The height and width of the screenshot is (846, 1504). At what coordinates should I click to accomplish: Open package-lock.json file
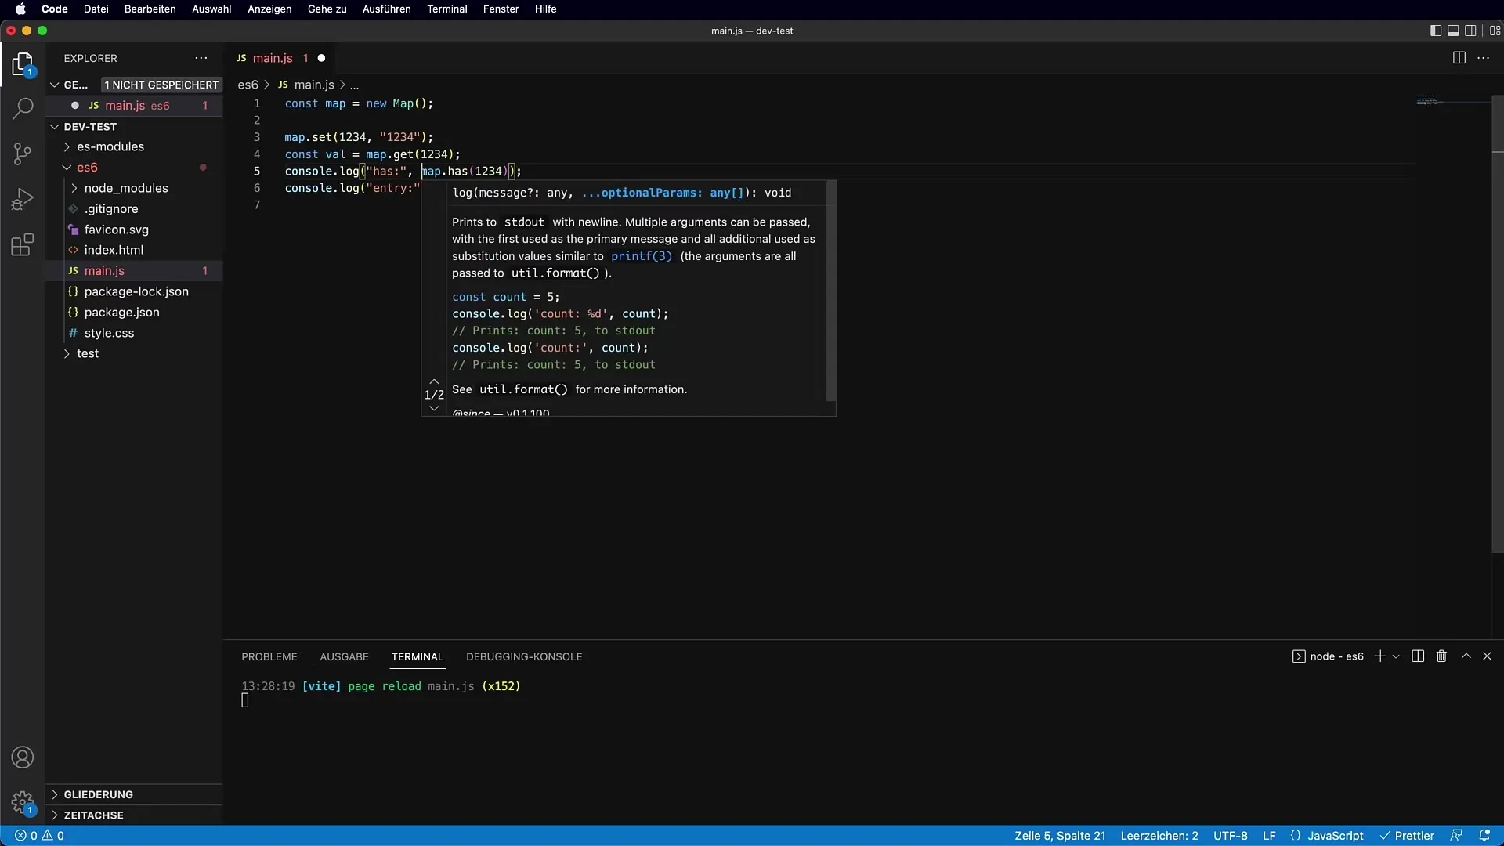(x=136, y=291)
